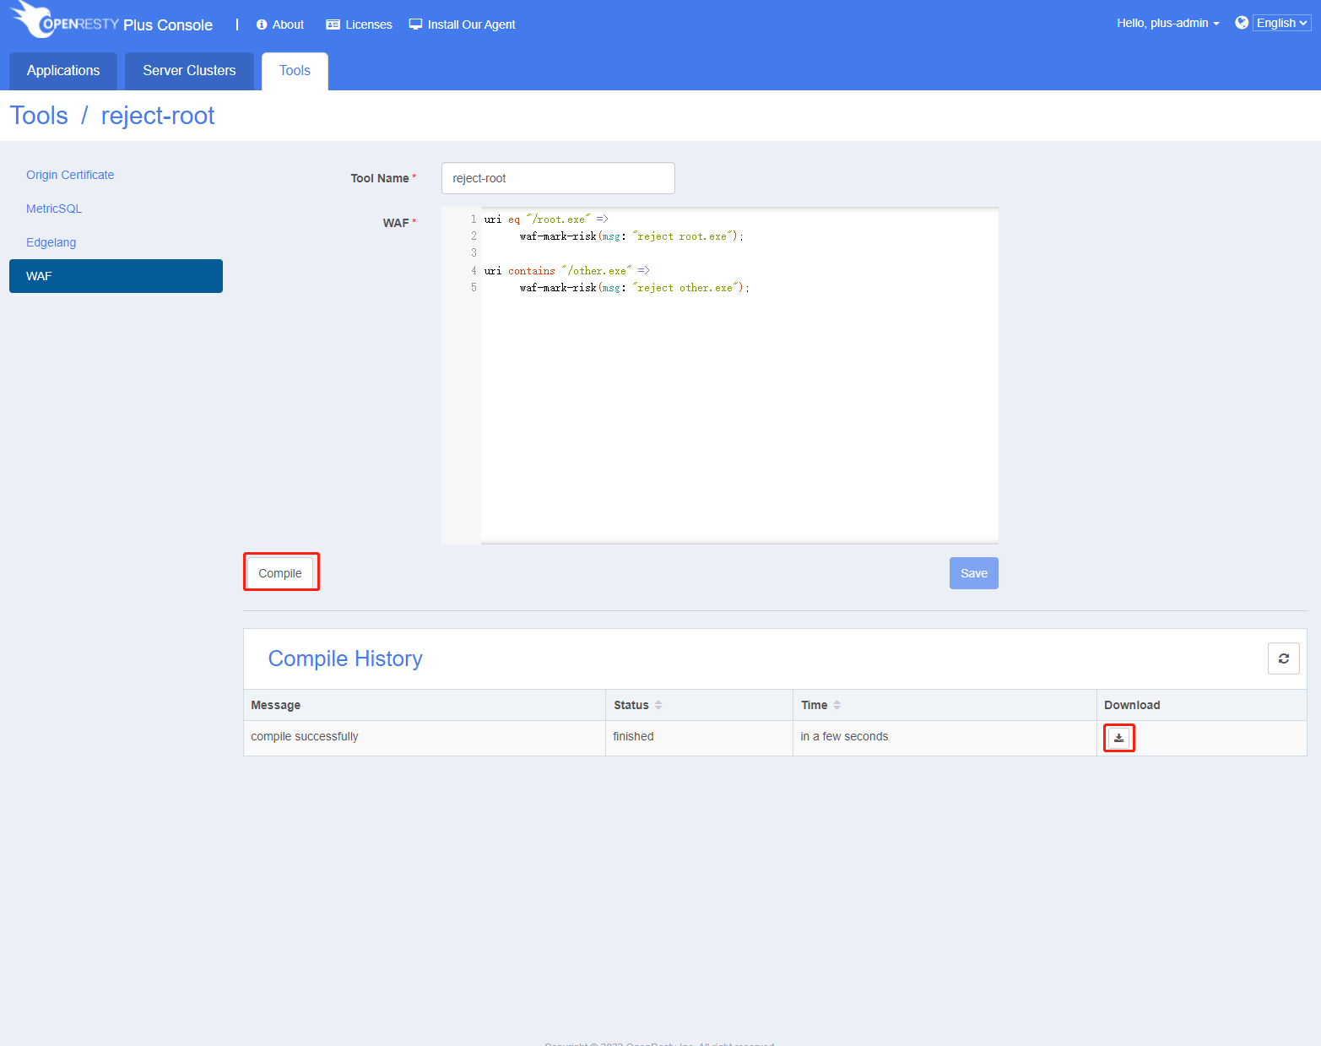
Task: Click the "compile successfully" message cell
Action: 305,736
